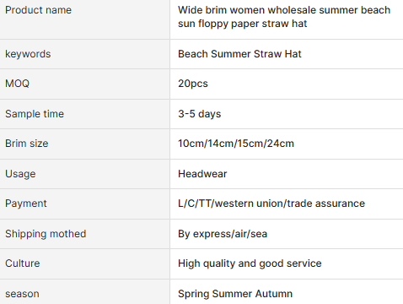Select the 'Headwear' usage value
403x304 pixels.
[202, 174]
